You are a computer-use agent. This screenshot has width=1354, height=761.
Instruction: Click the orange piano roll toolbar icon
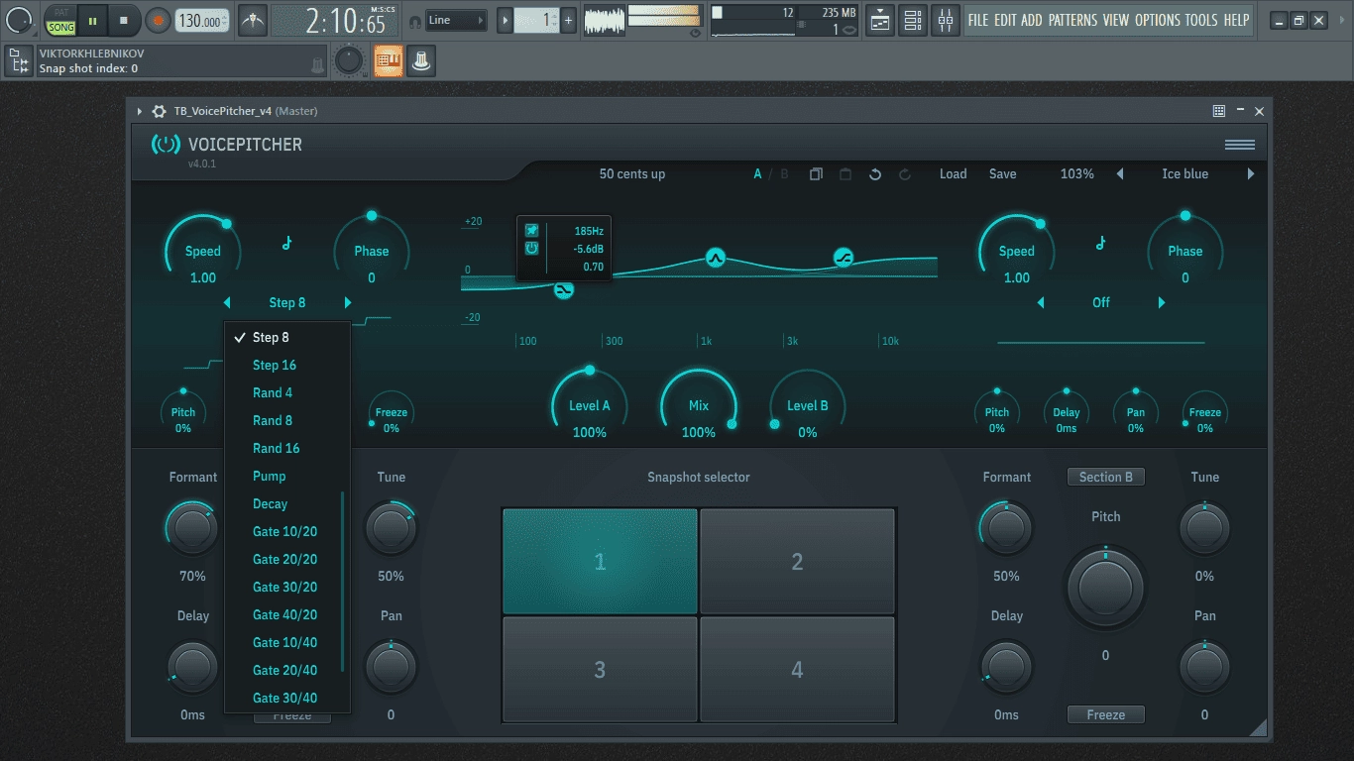[389, 61]
